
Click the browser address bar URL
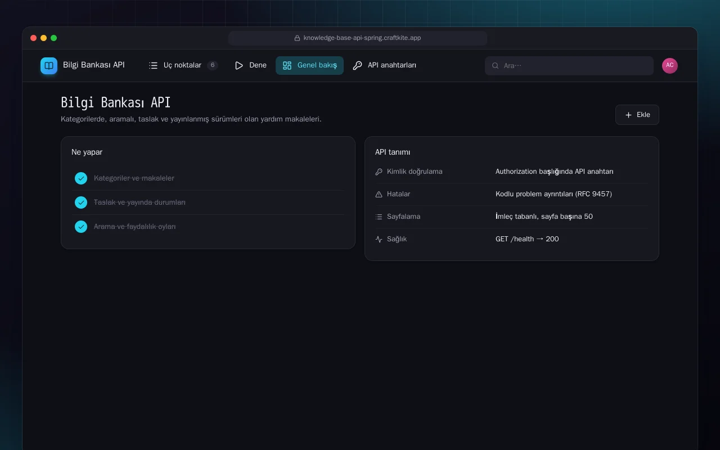pyautogui.click(x=358, y=38)
